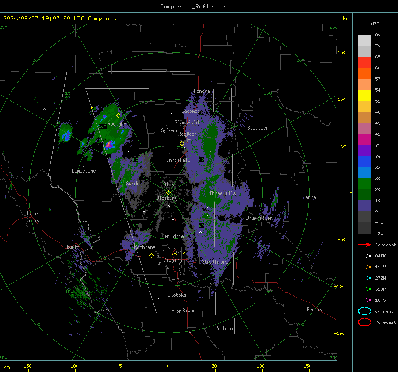Click the Brooks label
398x372 pixels.
pos(314,310)
